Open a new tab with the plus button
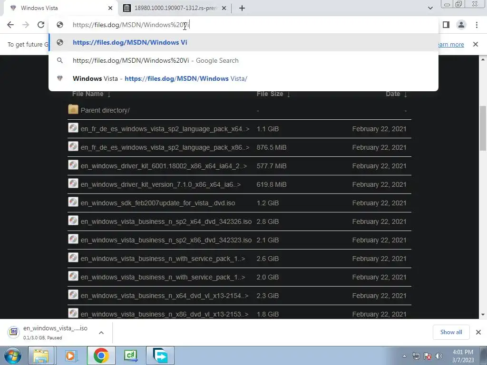 coord(242,8)
